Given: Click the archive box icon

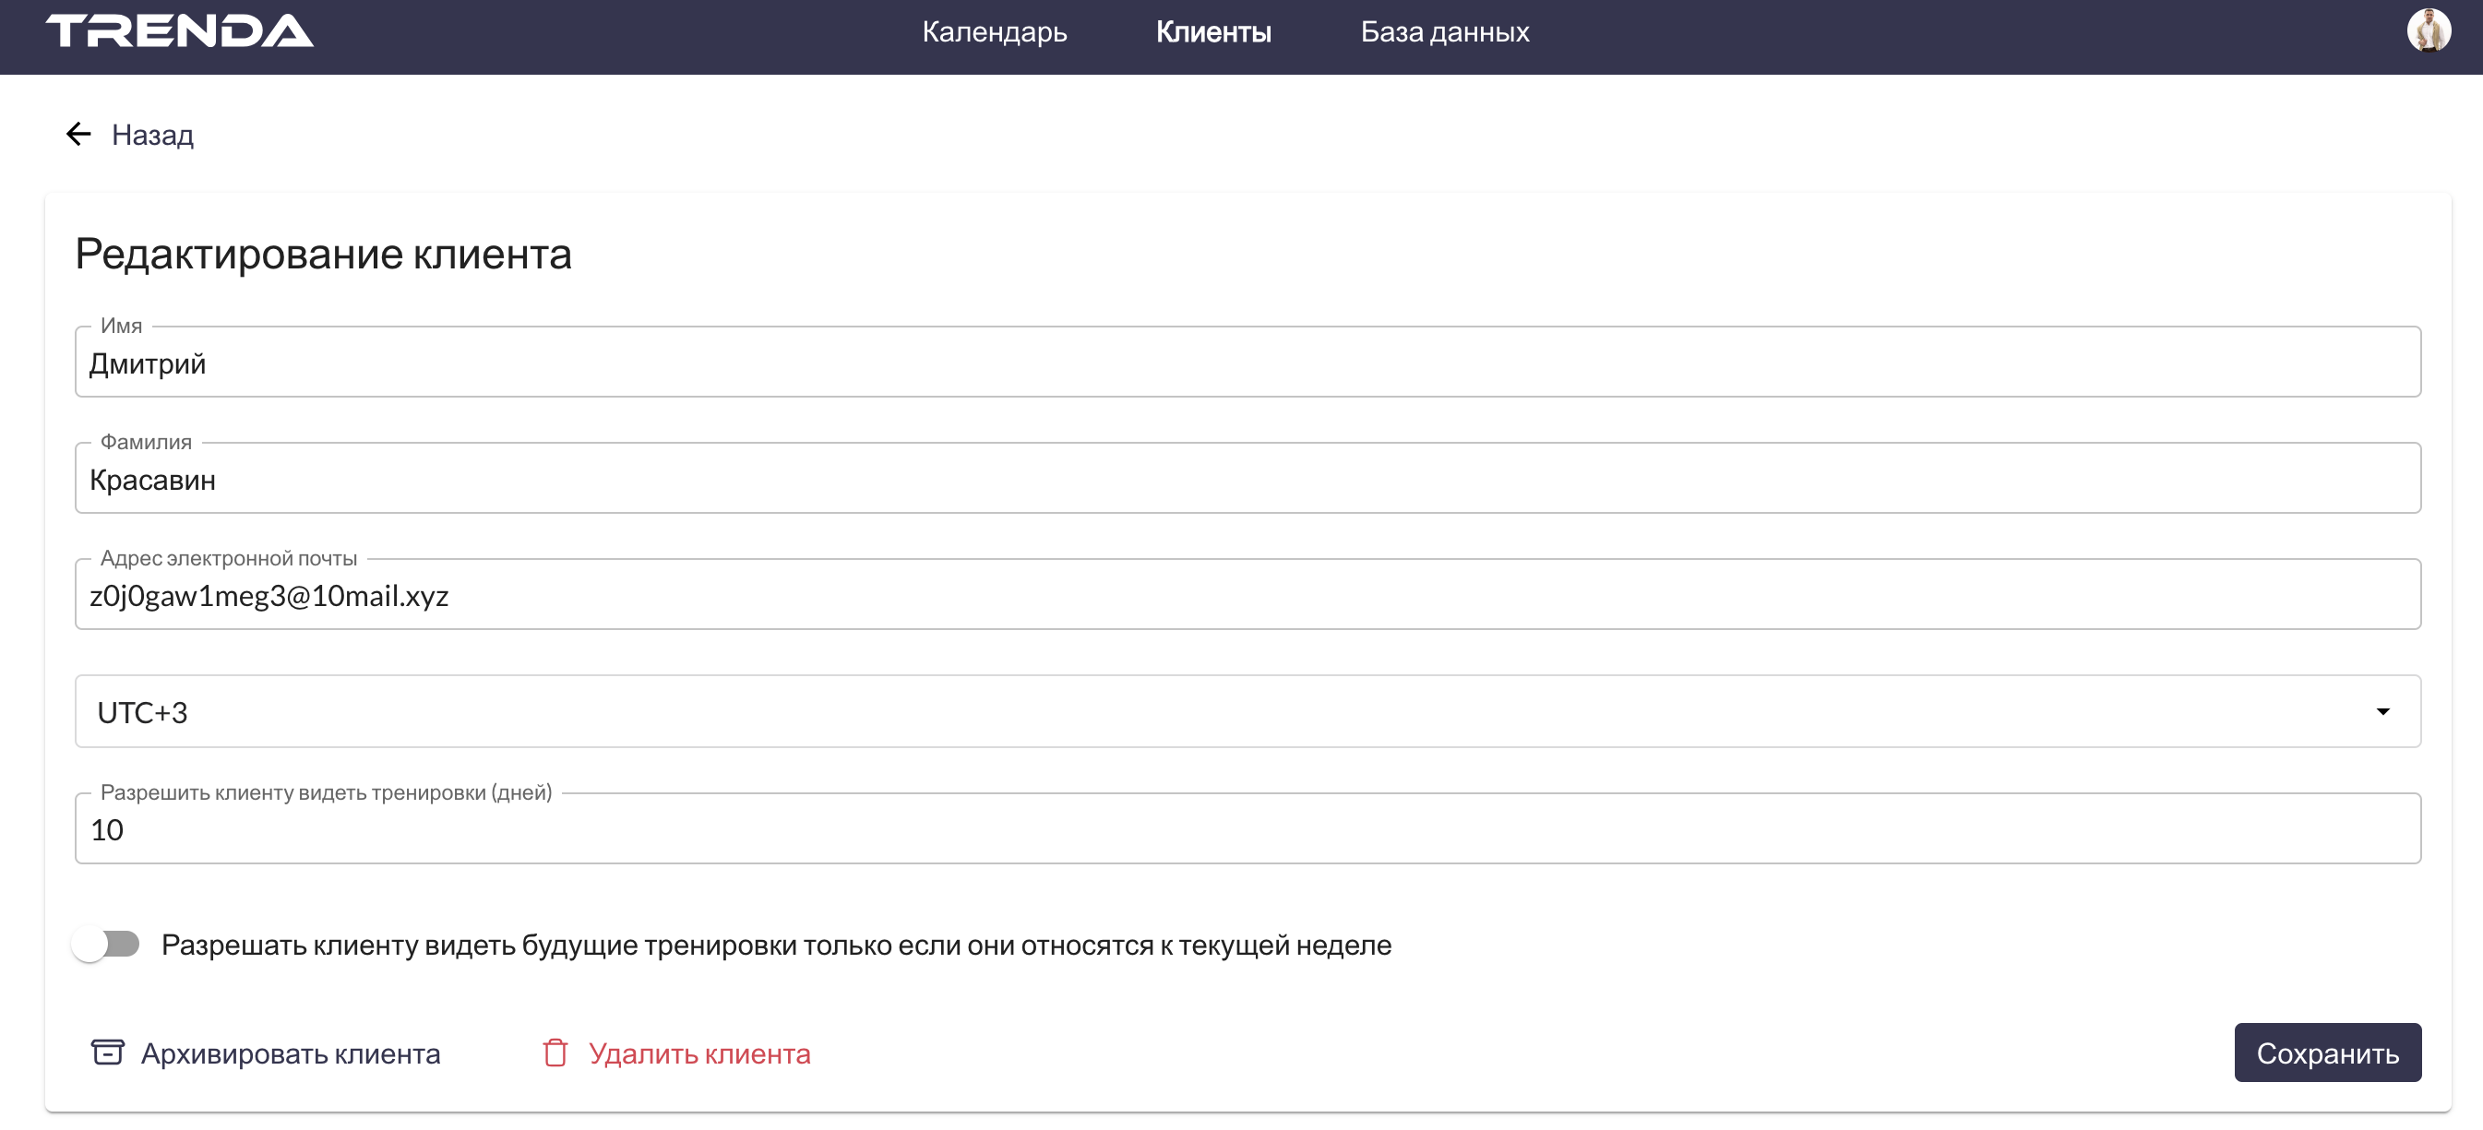Looking at the screenshot, I should coord(107,1052).
